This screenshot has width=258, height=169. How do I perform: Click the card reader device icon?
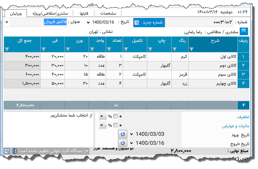pyautogui.click(x=15, y=151)
